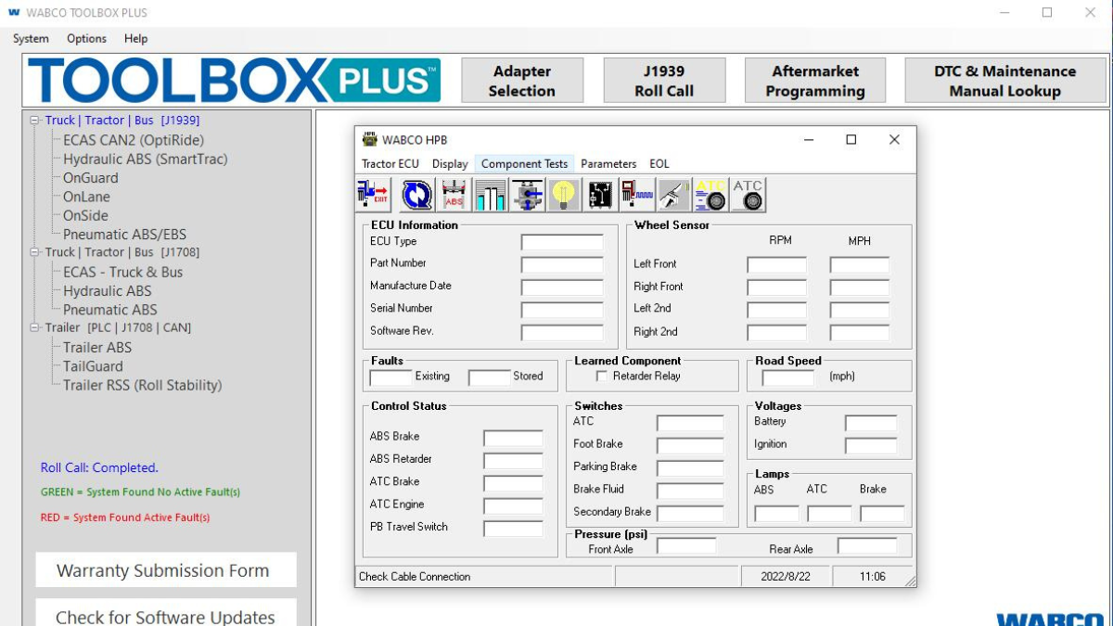Toggle the Retarder Relay checkbox
1113x626 pixels.
[602, 377]
